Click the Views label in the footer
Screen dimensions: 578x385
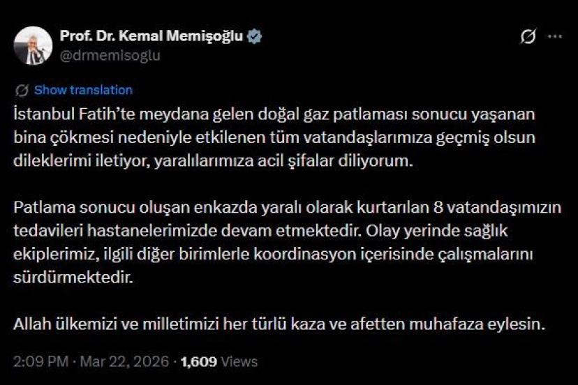(x=239, y=361)
